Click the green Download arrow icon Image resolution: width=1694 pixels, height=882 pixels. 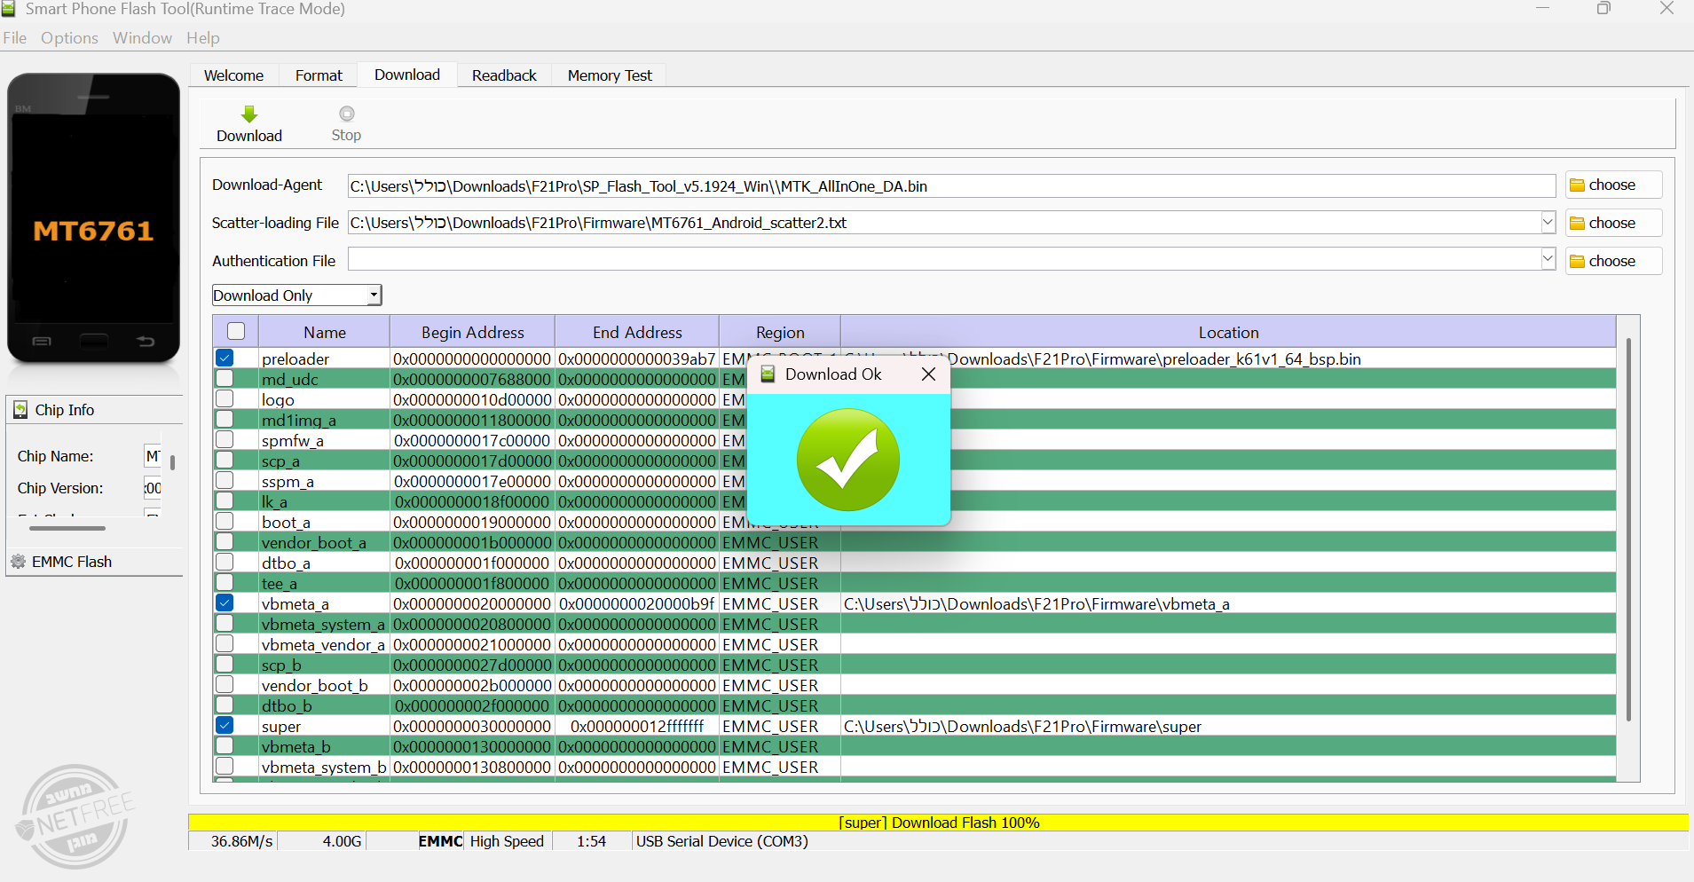(x=249, y=114)
